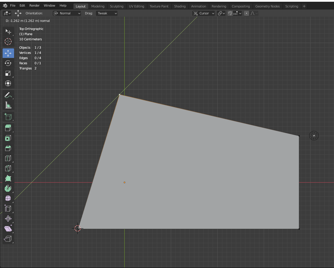Open the Drag Tweak dropdown
Screen dimensions: 334x268
point(107,13)
